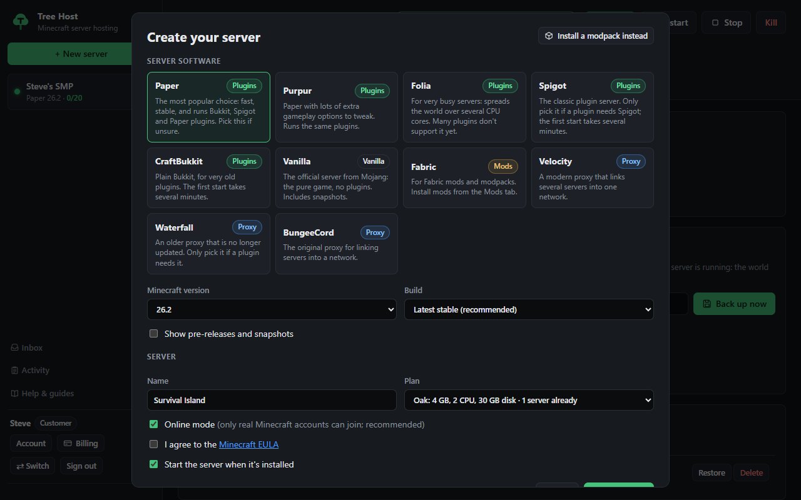This screenshot has height=500, width=801.
Task: Select the Paper server software card
Action: coord(208,107)
